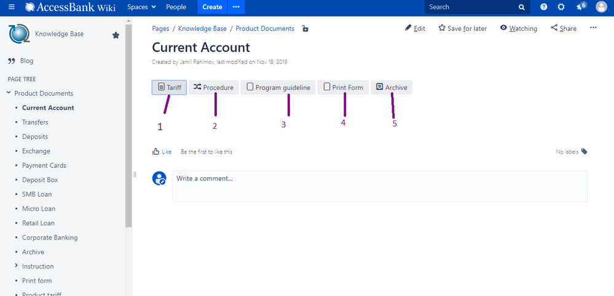Open Corporate Banking page in tree
614x296 pixels.
[x=50, y=238]
